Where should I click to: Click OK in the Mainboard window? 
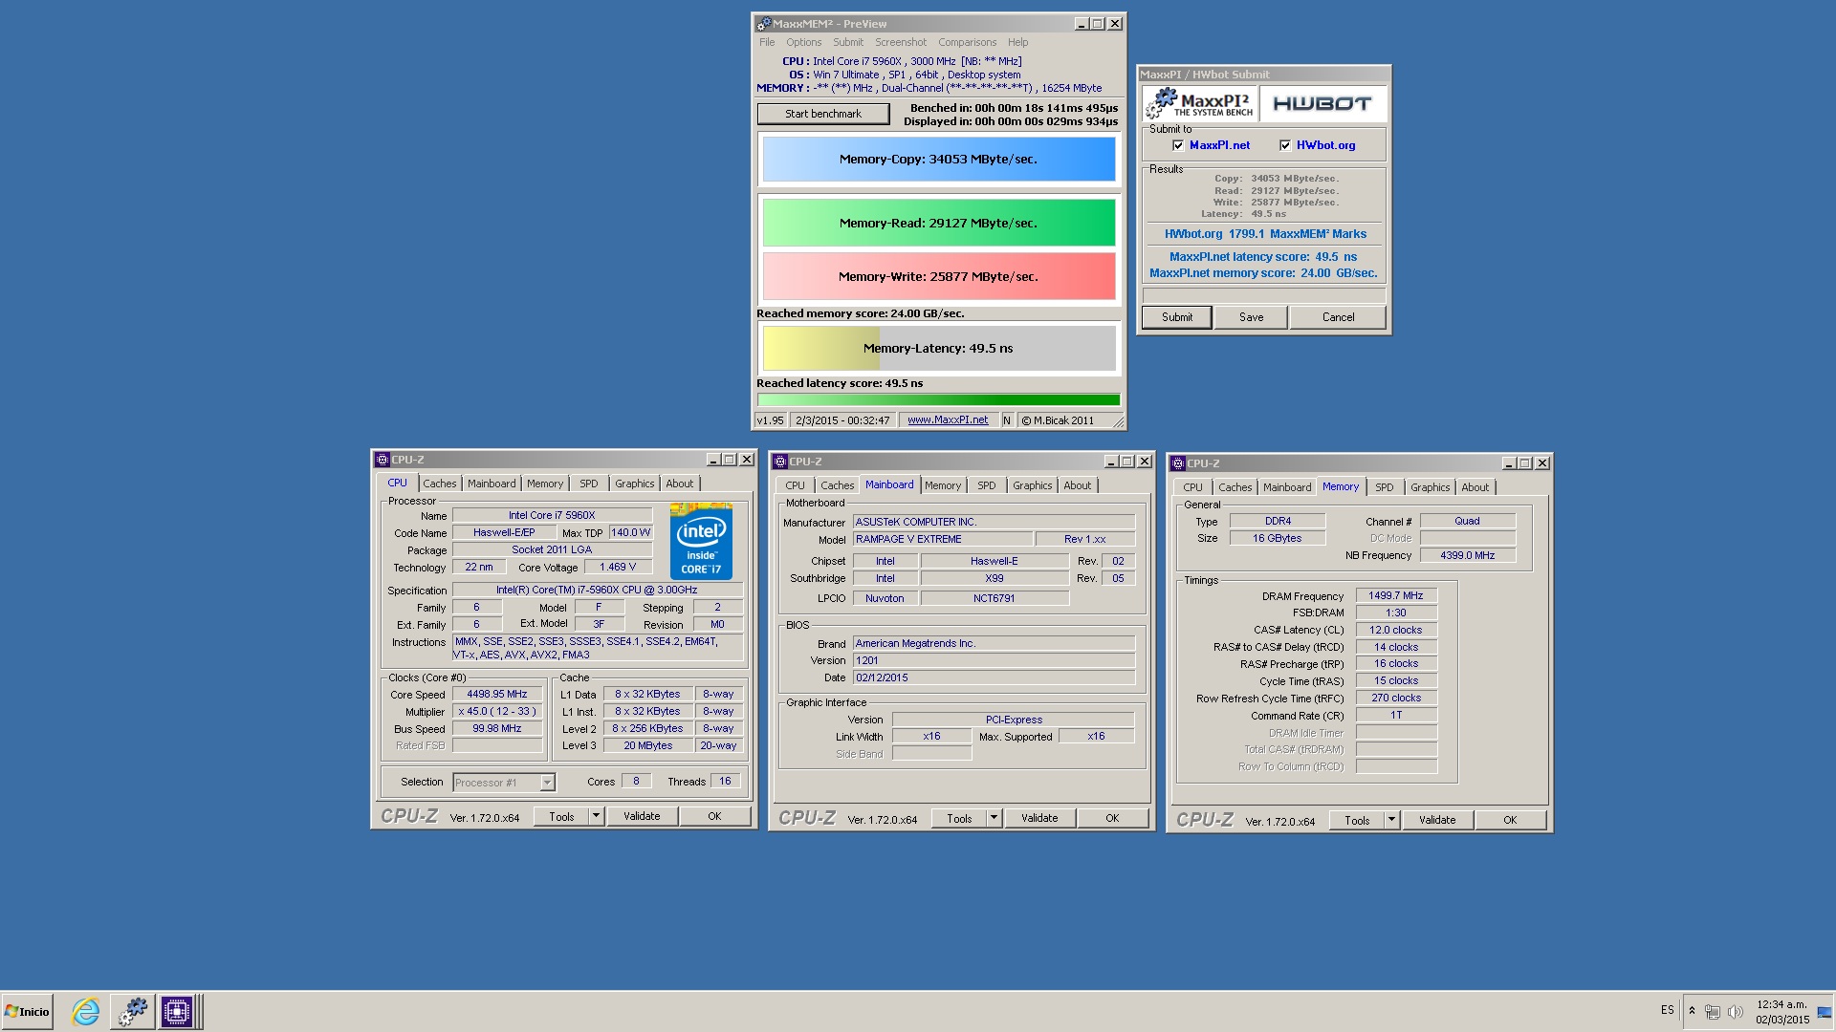tap(1112, 818)
